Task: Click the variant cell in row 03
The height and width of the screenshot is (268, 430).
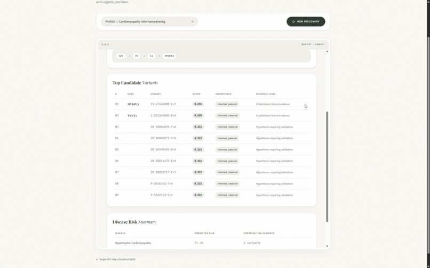Action: click(x=163, y=127)
